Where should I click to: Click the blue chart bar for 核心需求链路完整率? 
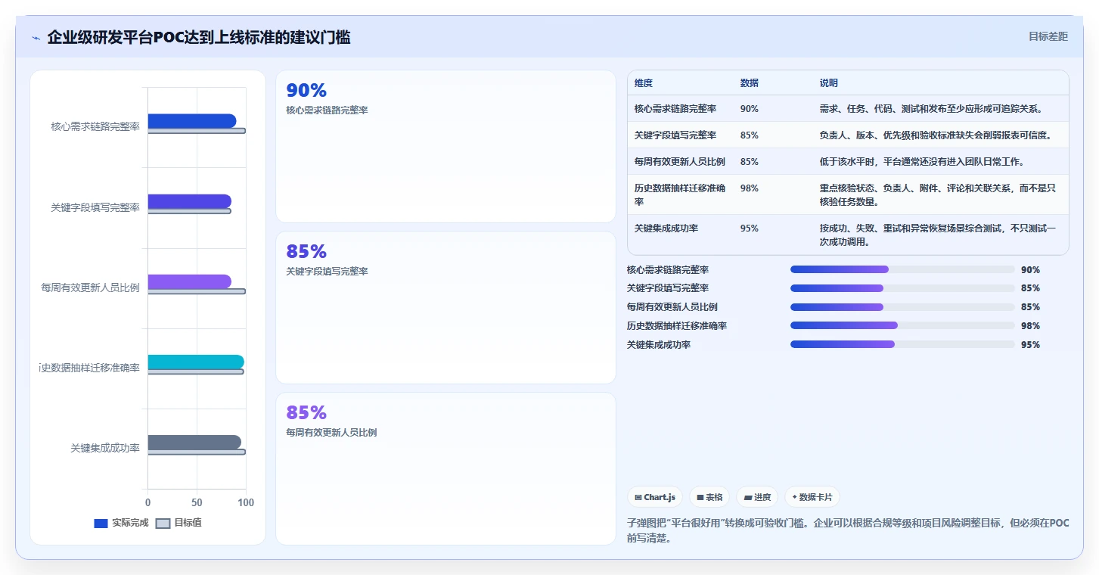coord(191,121)
